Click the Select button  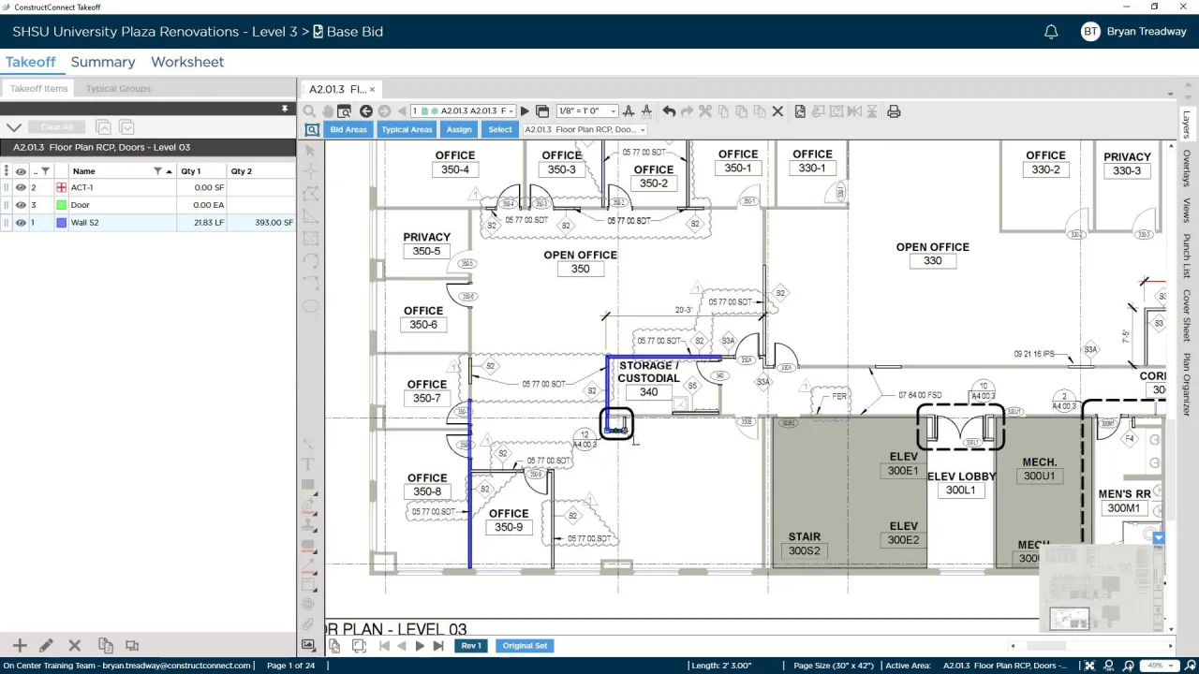(500, 129)
